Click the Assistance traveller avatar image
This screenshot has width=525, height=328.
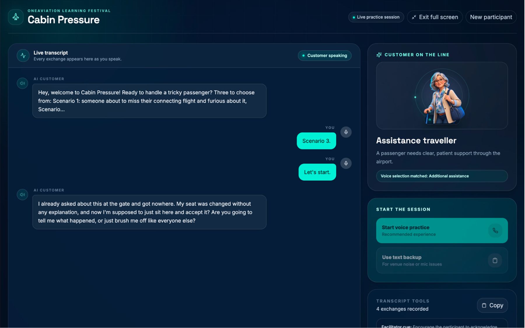pyautogui.click(x=442, y=96)
